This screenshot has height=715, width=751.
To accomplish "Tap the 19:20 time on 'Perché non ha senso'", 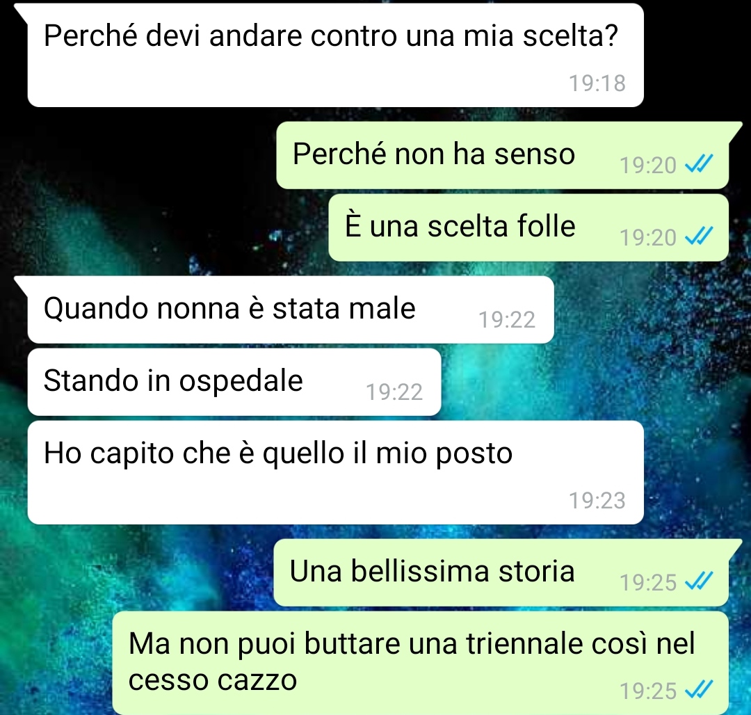I will click(x=648, y=166).
